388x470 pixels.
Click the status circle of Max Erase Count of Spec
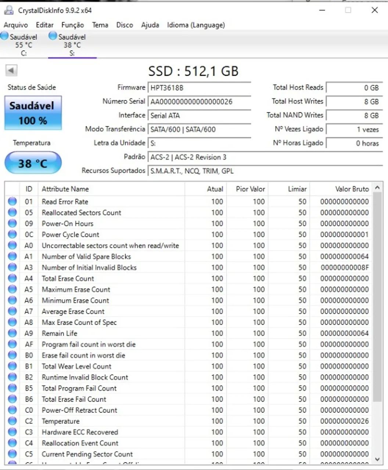[x=12, y=322]
